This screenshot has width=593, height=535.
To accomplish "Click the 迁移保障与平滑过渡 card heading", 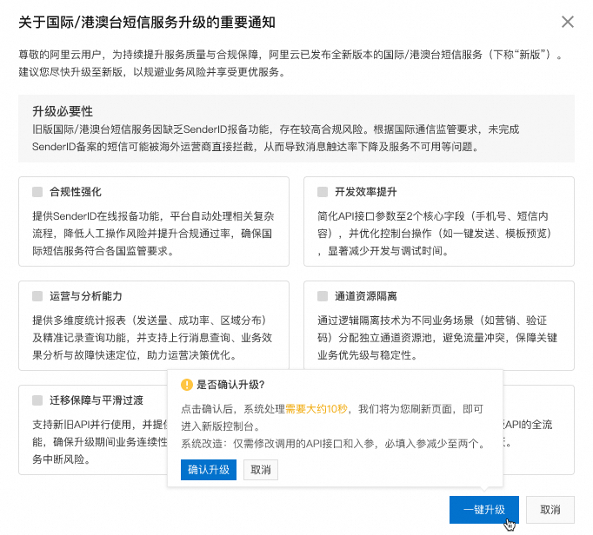I will (x=97, y=400).
